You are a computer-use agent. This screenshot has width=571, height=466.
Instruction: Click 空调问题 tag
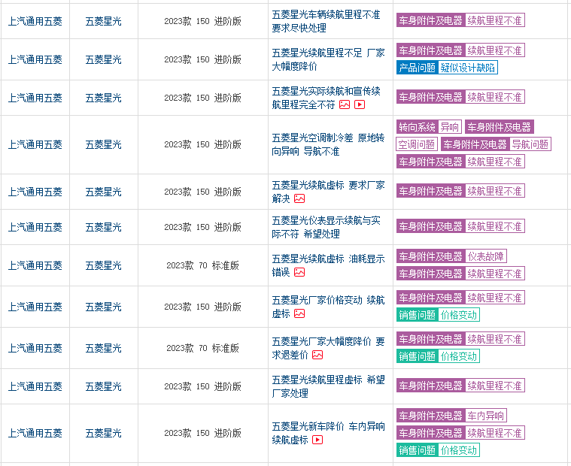(x=417, y=144)
